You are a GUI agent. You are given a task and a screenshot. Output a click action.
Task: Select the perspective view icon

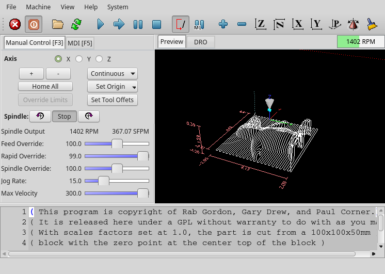(x=335, y=24)
